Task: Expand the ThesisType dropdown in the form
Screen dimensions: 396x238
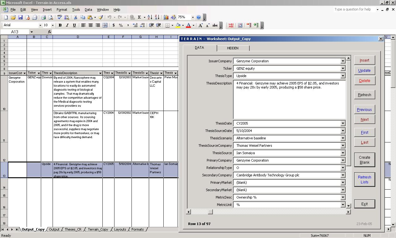Action: (343, 76)
